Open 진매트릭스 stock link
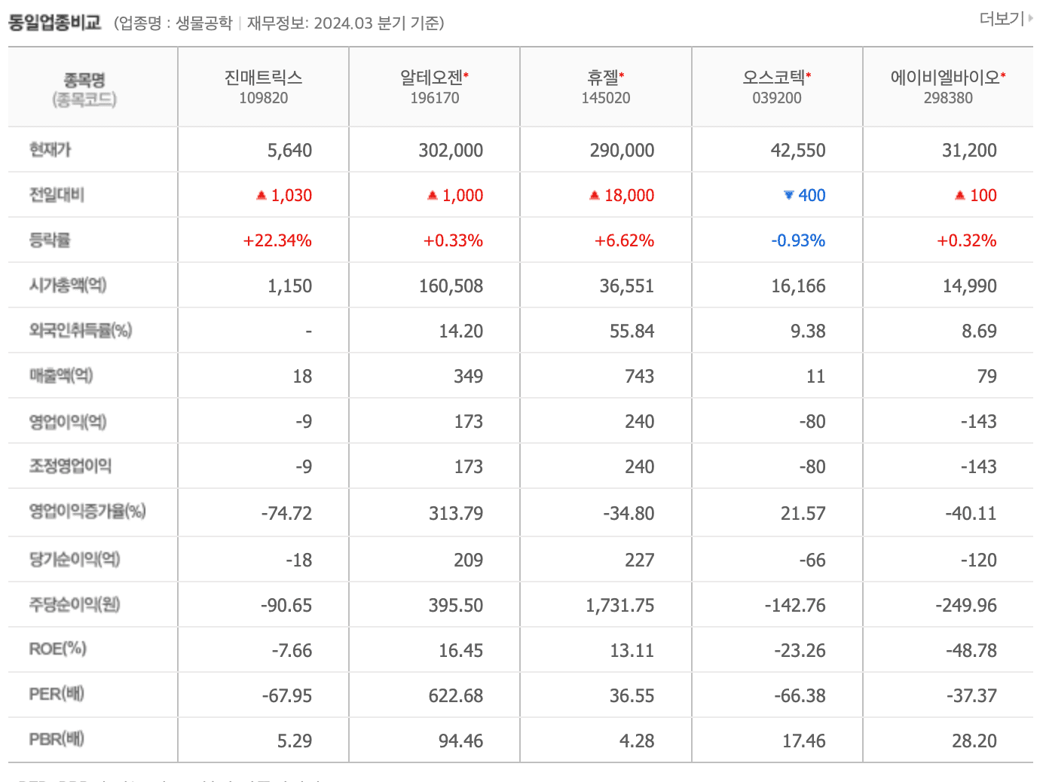The image size is (1043, 782). (263, 78)
